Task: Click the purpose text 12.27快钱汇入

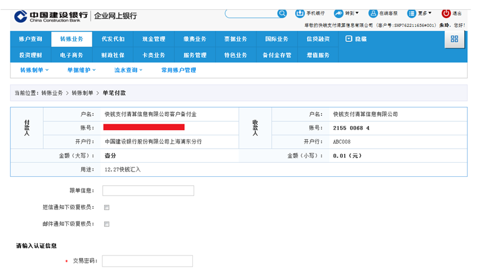Action: click(x=123, y=169)
